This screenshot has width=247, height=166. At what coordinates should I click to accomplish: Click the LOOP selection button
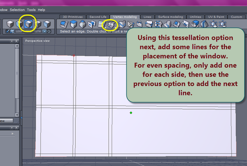19,32
